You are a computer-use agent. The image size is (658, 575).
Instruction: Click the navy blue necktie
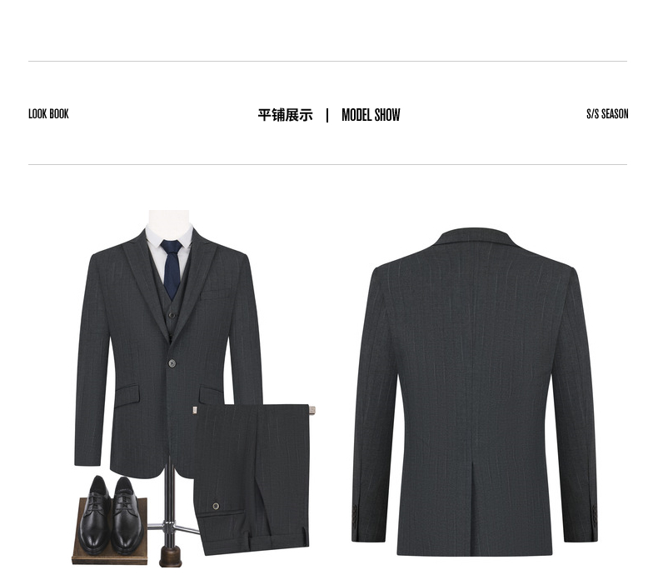coord(172,268)
